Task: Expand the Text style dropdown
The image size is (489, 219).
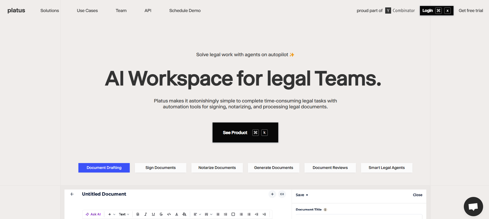Action: point(124,214)
